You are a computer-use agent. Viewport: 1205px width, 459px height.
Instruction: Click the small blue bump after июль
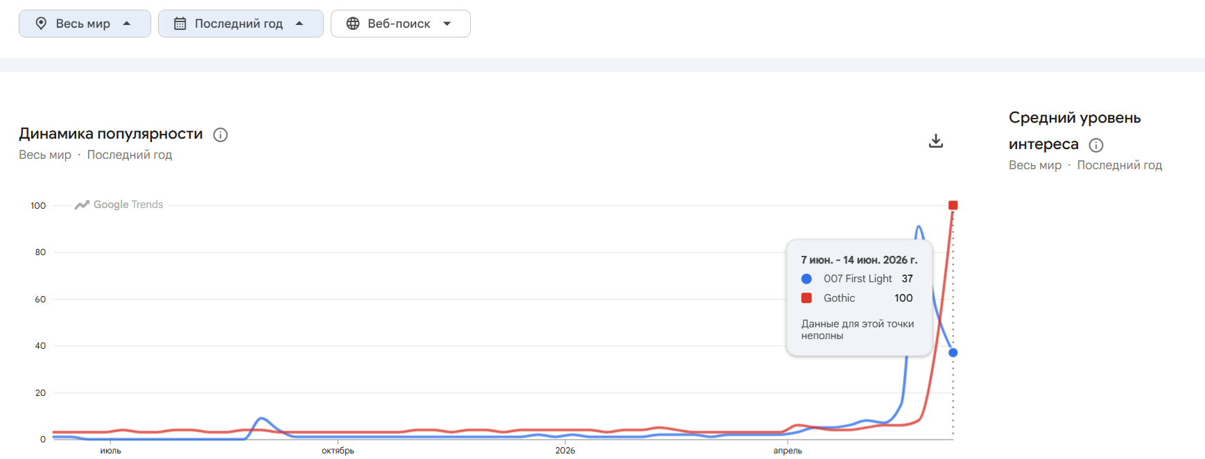pyautogui.click(x=261, y=418)
